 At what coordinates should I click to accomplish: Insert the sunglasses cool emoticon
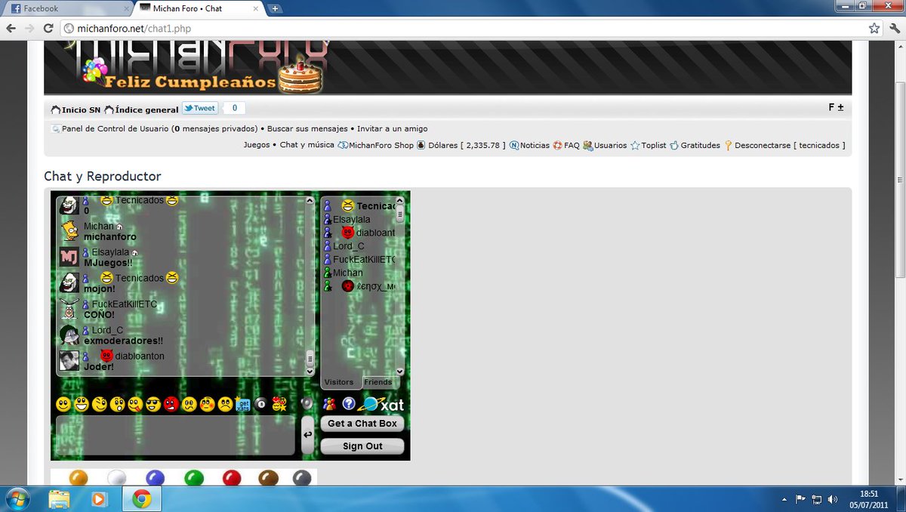[x=153, y=404]
